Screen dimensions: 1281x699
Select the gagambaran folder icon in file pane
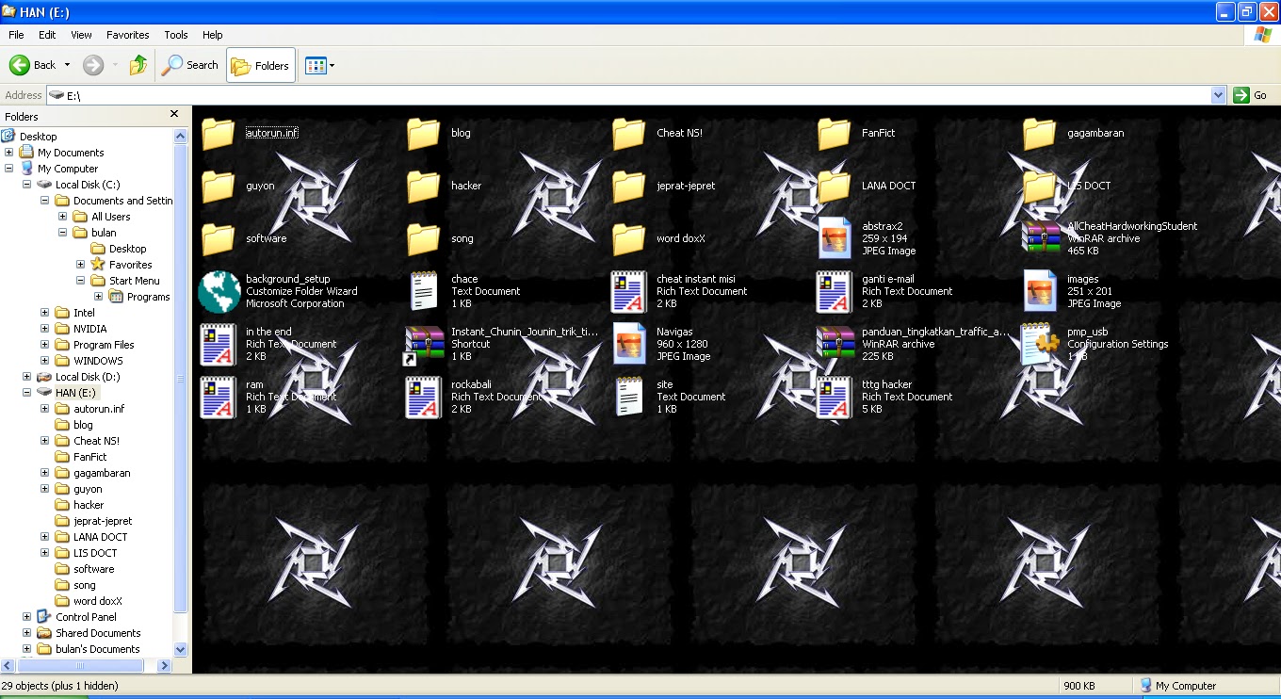[x=1039, y=134]
